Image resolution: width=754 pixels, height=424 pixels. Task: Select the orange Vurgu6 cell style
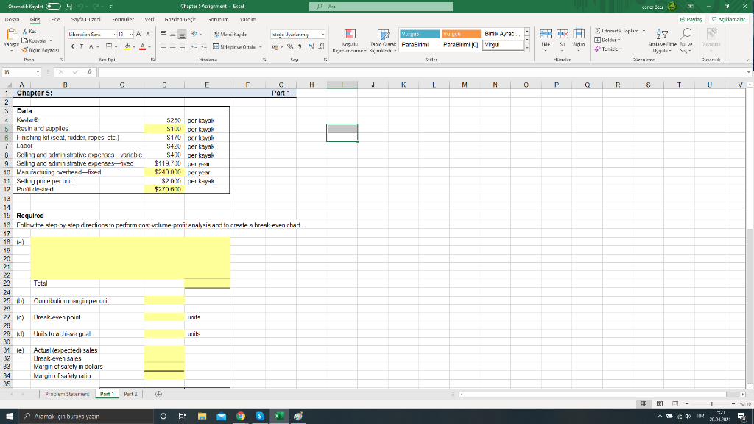tap(461, 34)
